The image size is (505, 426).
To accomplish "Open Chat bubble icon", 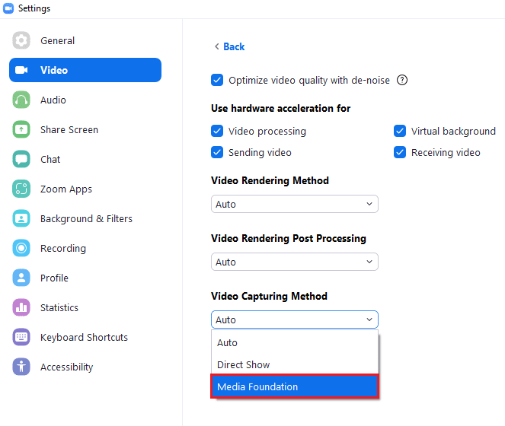I will pyautogui.click(x=21, y=159).
